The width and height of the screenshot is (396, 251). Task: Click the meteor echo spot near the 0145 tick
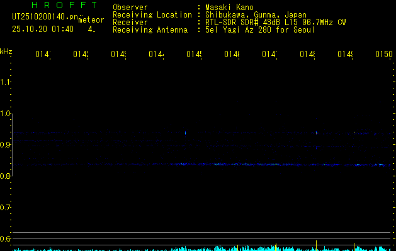pos(185,132)
